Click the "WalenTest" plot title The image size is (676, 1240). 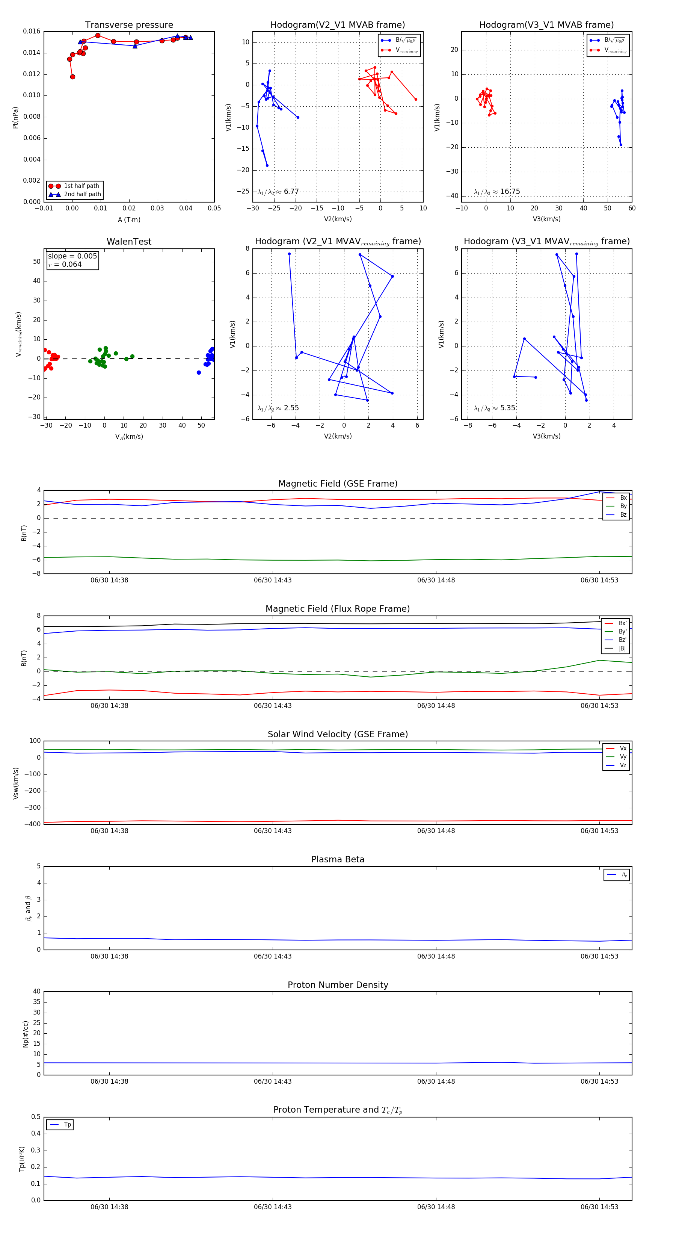tap(129, 242)
